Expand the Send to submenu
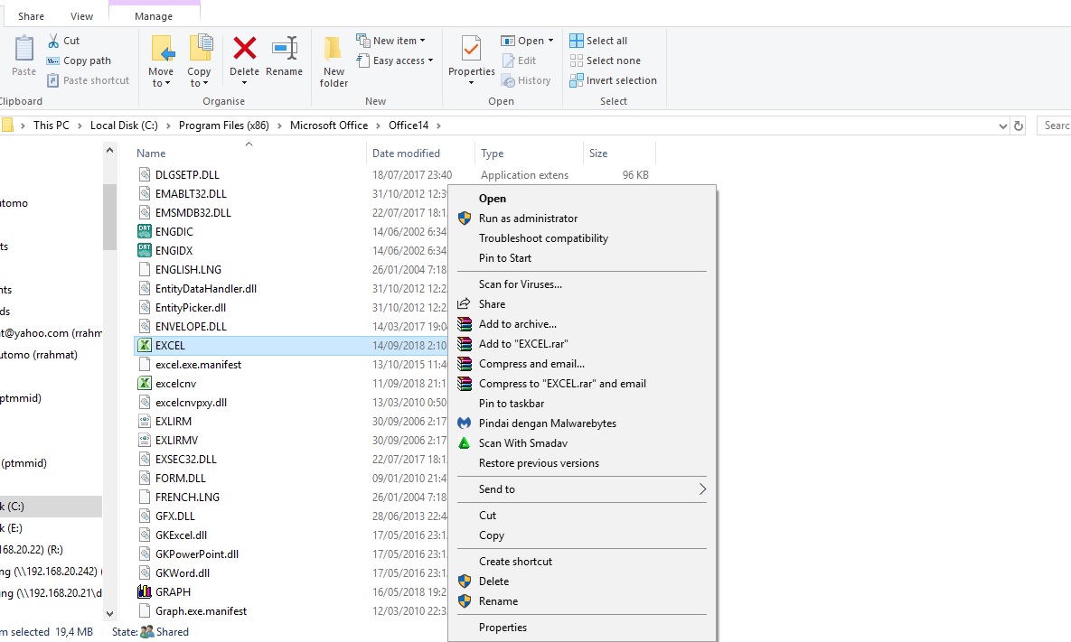The image size is (1071, 642). click(702, 489)
